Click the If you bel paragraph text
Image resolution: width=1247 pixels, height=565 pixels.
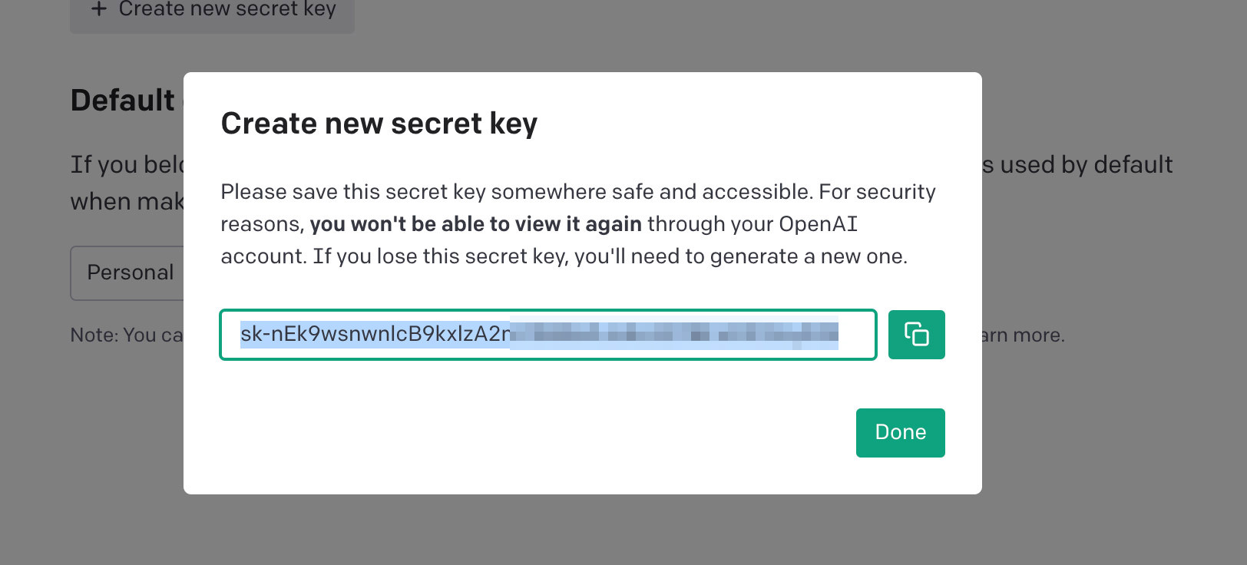pos(127,165)
